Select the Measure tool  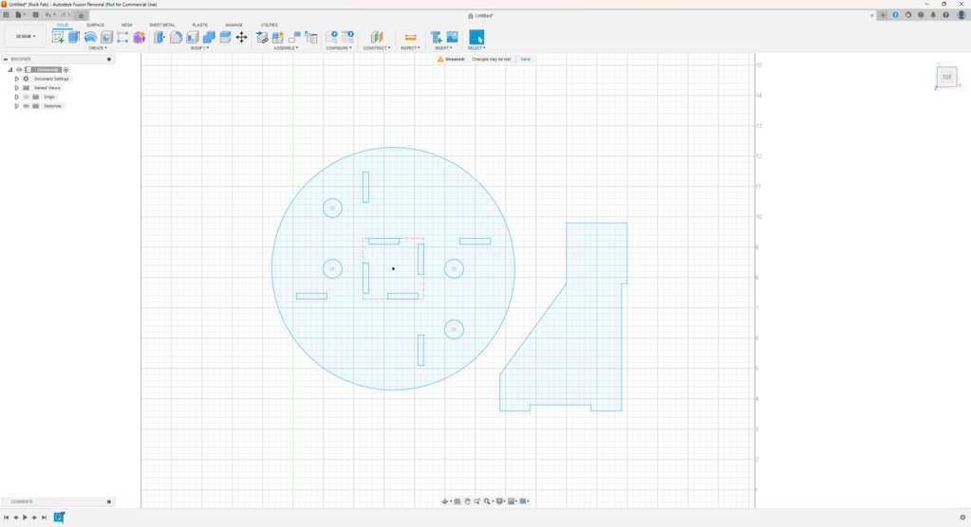pyautogui.click(x=410, y=37)
